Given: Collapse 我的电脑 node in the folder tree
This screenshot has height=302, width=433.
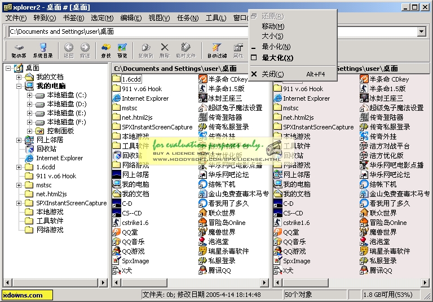Looking at the screenshot, I should coord(19,86).
